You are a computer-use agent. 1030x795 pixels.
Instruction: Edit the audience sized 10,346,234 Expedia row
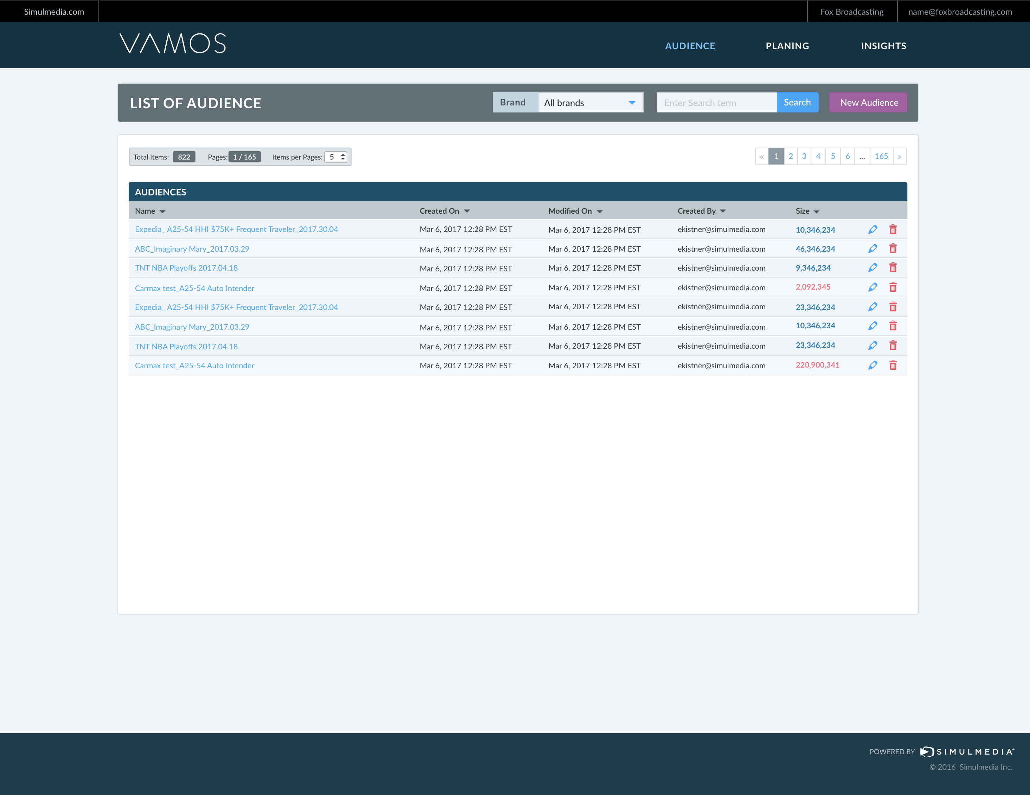(873, 230)
